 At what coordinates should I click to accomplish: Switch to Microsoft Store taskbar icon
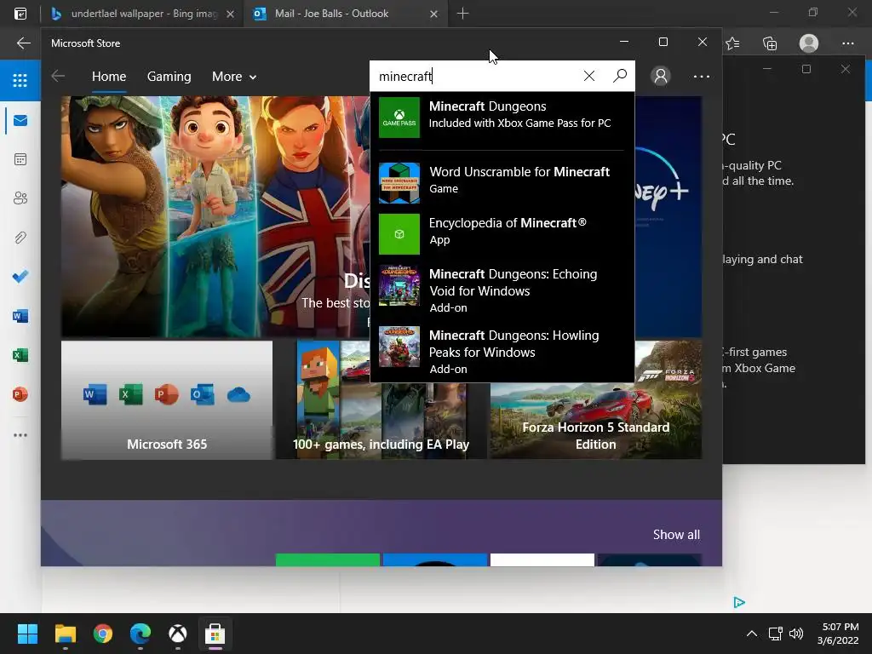215,634
